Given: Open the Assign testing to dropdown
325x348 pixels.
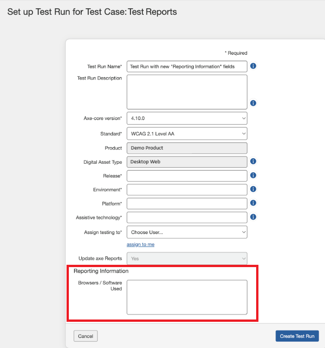Looking at the screenshot, I should click(x=187, y=232).
